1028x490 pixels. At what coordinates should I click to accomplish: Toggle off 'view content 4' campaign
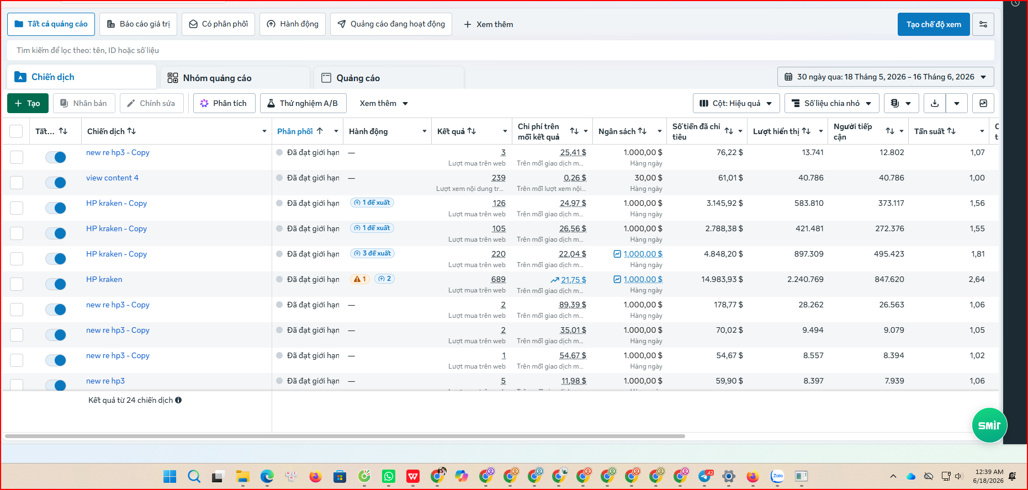pos(56,183)
